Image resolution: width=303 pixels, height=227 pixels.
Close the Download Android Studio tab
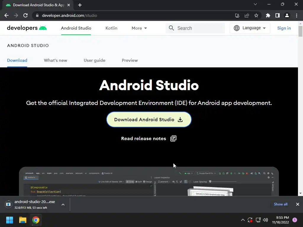(69, 5)
